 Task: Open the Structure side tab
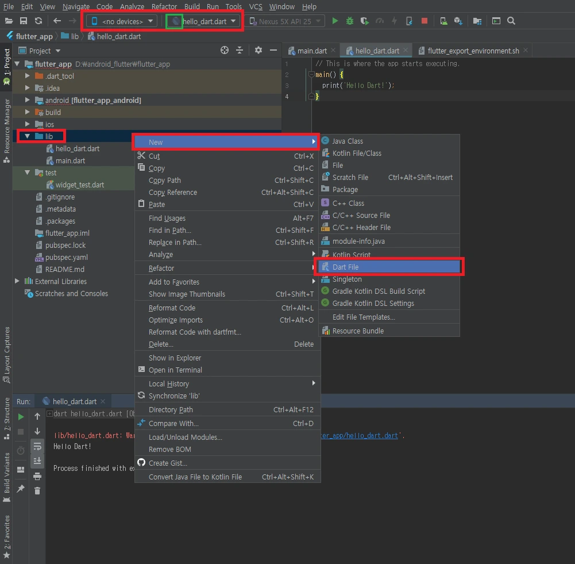[6, 419]
